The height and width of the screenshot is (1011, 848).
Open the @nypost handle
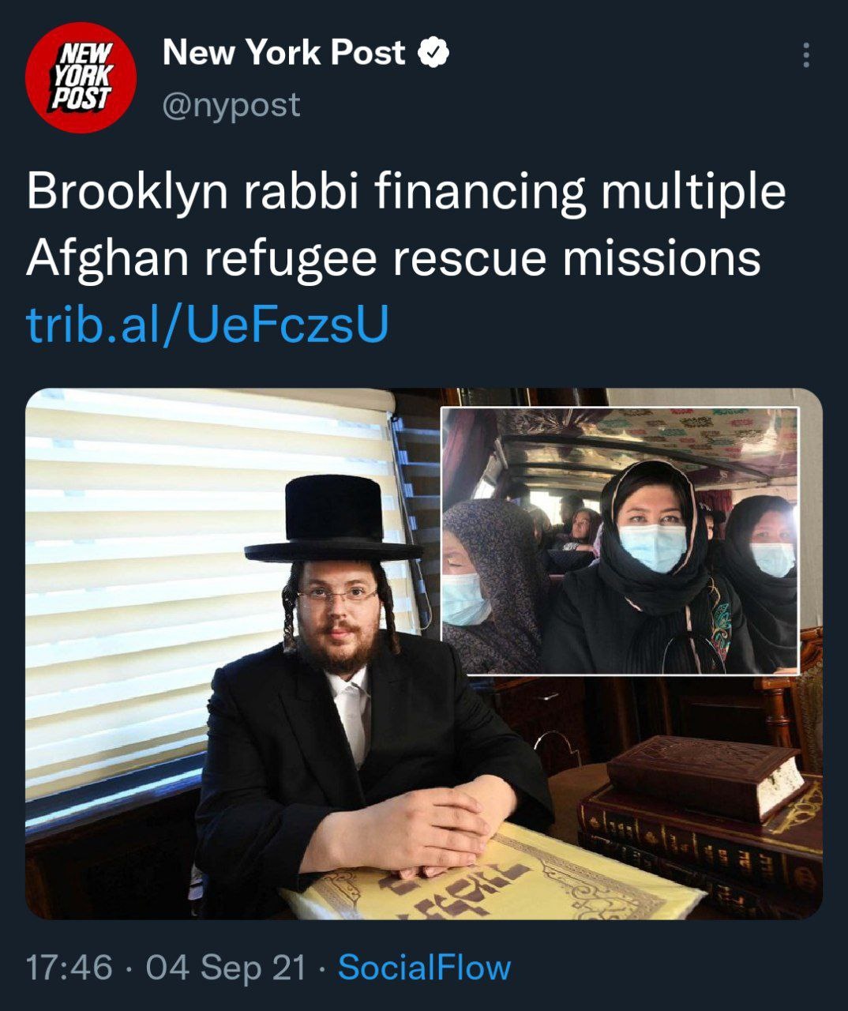[x=231, y=104]
